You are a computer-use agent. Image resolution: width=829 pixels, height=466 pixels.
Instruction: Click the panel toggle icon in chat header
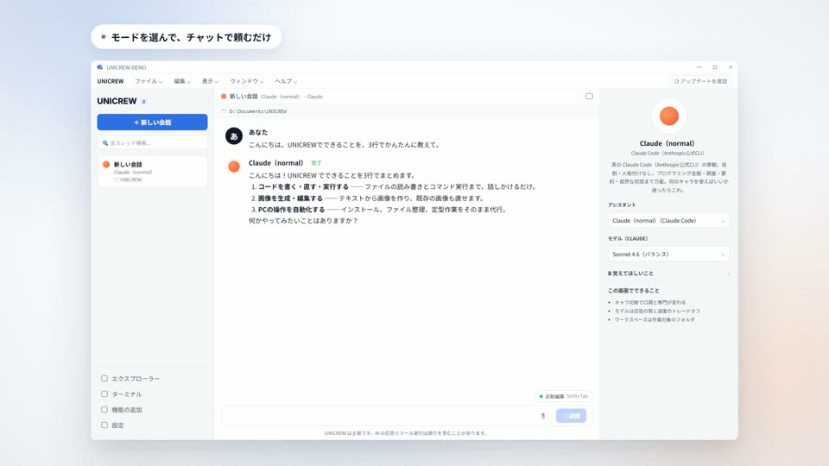589,96
